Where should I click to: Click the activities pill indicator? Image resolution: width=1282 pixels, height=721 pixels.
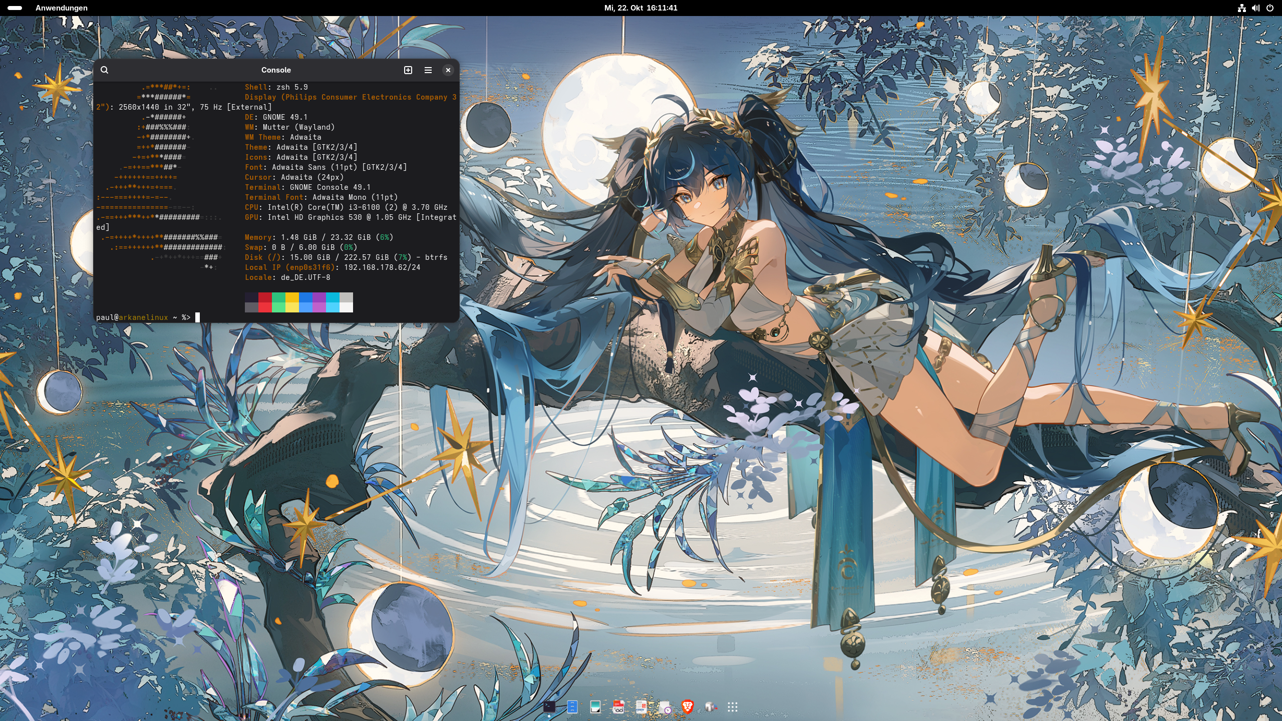click(15, 8)
